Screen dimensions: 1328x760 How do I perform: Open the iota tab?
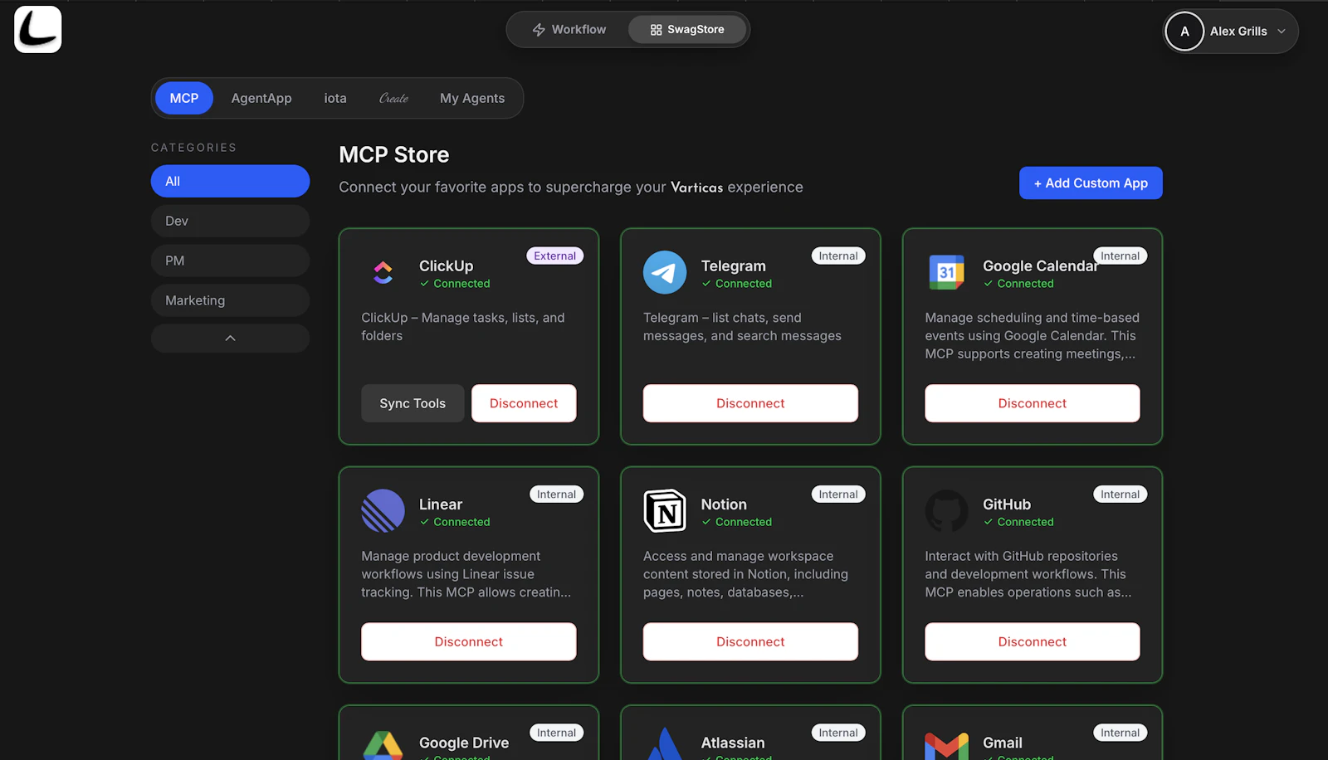(x=335, y=98)
